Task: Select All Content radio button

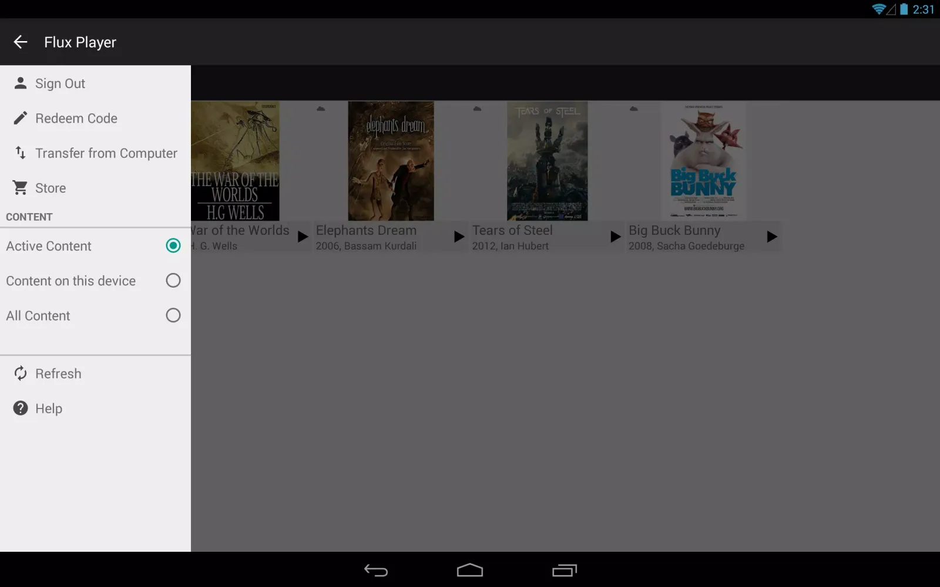Action: point(173,315)
